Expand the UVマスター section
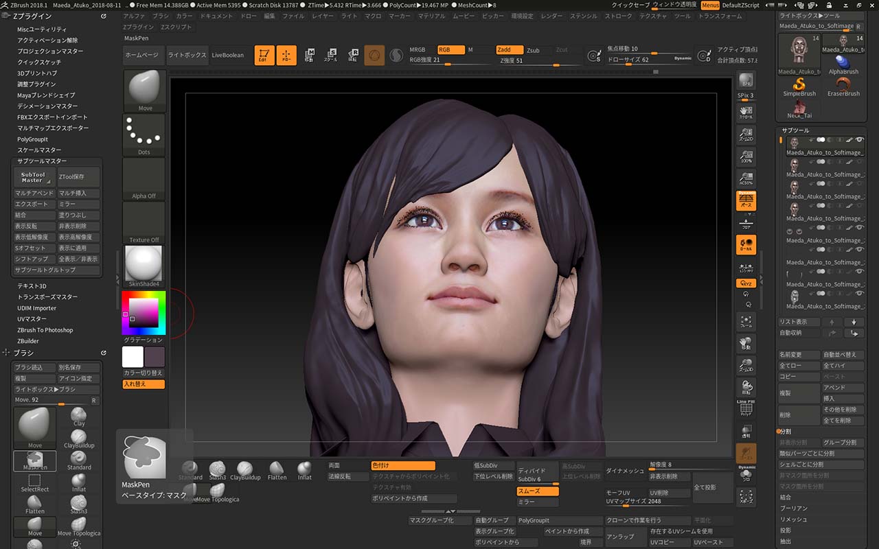Image resolution: width=879 pixels, height=549 pixels. pyautogui.click(x=32, y=319)
